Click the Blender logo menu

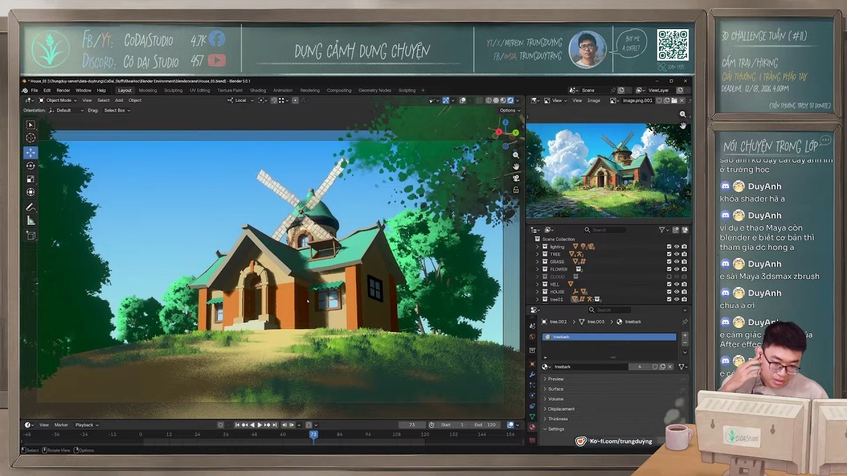[24, 91]
